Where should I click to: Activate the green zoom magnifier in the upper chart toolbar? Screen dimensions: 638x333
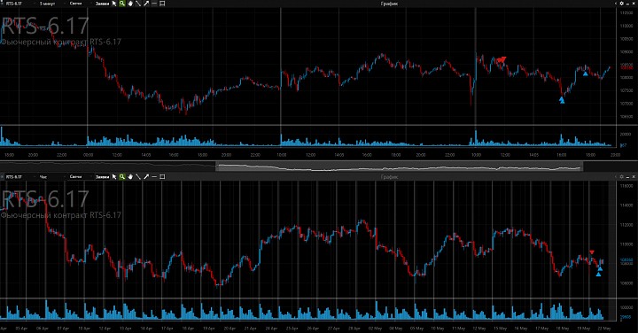pos(122,4)
